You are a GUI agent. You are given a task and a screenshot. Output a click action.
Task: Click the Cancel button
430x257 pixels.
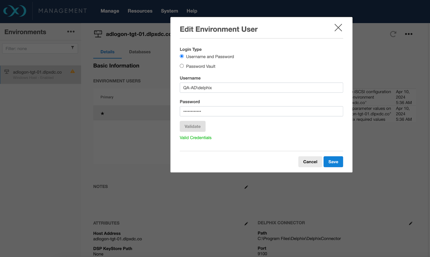(x=310, y=162)
